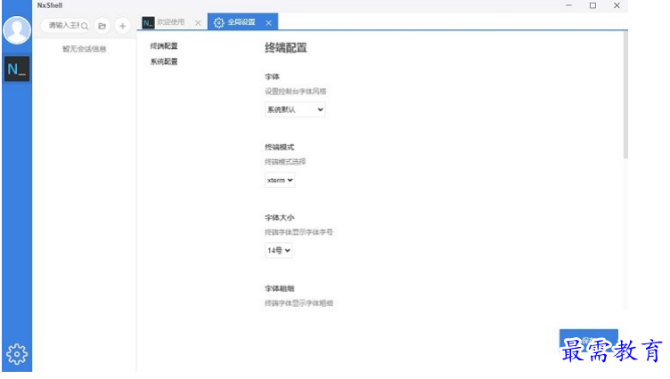Click the gear icon on 全局设置 tab
Viewport: 670px width, 379px height.
219,22
